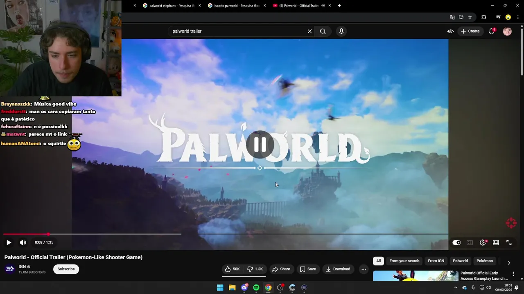Open File Explorer from the taskbar
Viewport: 524px width, 294px height.
[x=232, y=287]
